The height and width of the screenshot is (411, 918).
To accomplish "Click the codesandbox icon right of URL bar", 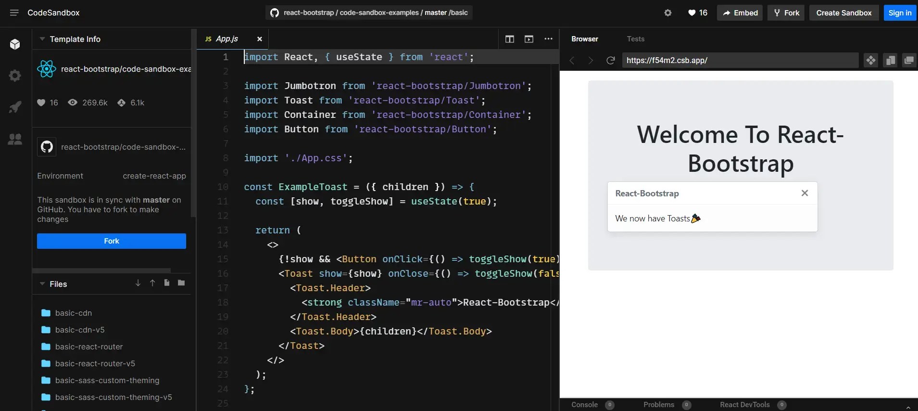I will coord(871,60).
